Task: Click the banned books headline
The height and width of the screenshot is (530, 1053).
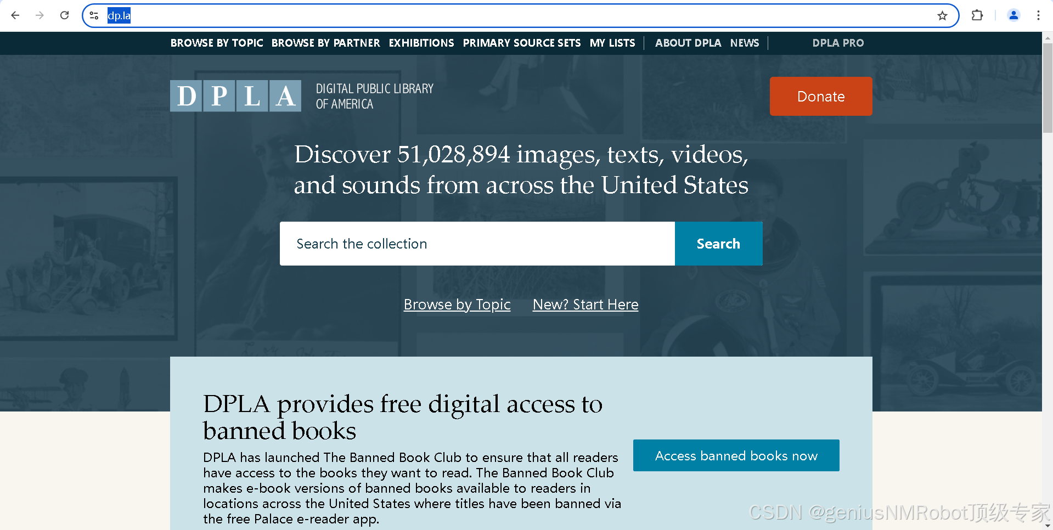Action: tap(403, 417)
